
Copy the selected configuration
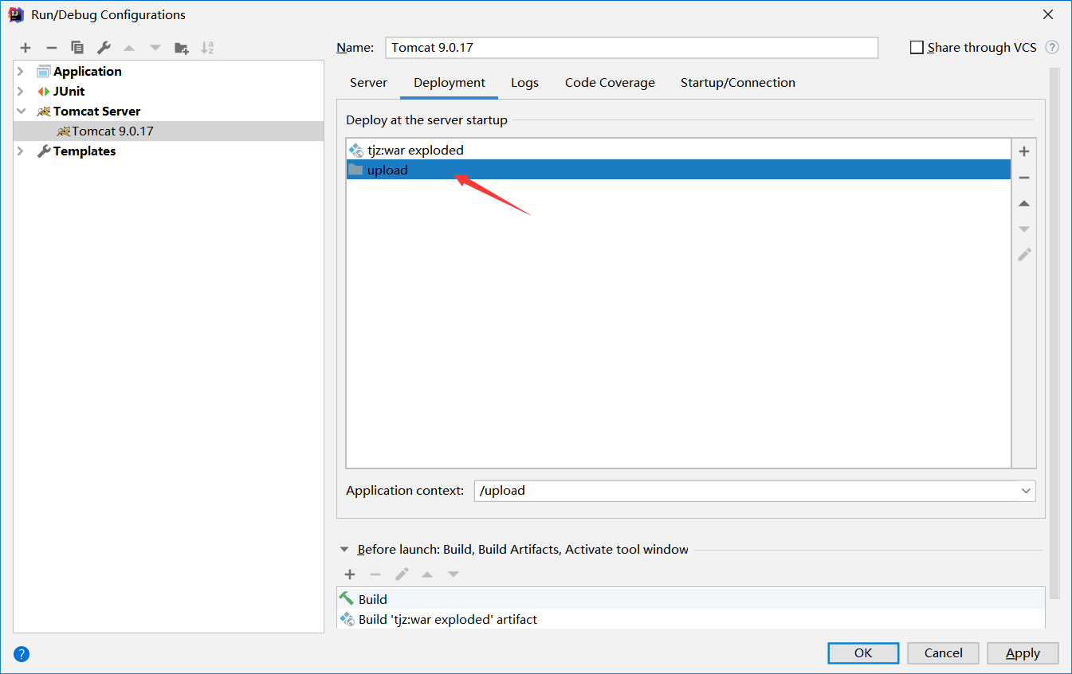coord(77,48)
